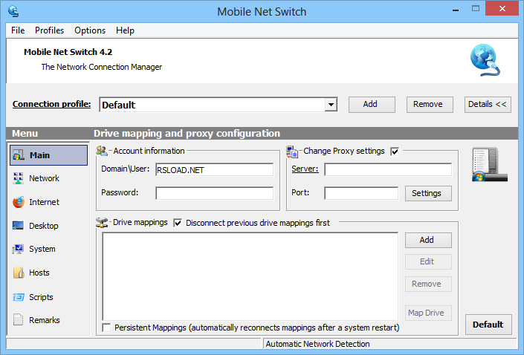Image resolution: width=524 pixels, height=355 pixels.
Task: Focus the Domain\User input field
Action: 214,170
